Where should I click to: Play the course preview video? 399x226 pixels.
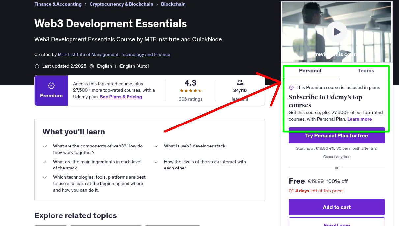pyautogui.click(x=337, y=32)
